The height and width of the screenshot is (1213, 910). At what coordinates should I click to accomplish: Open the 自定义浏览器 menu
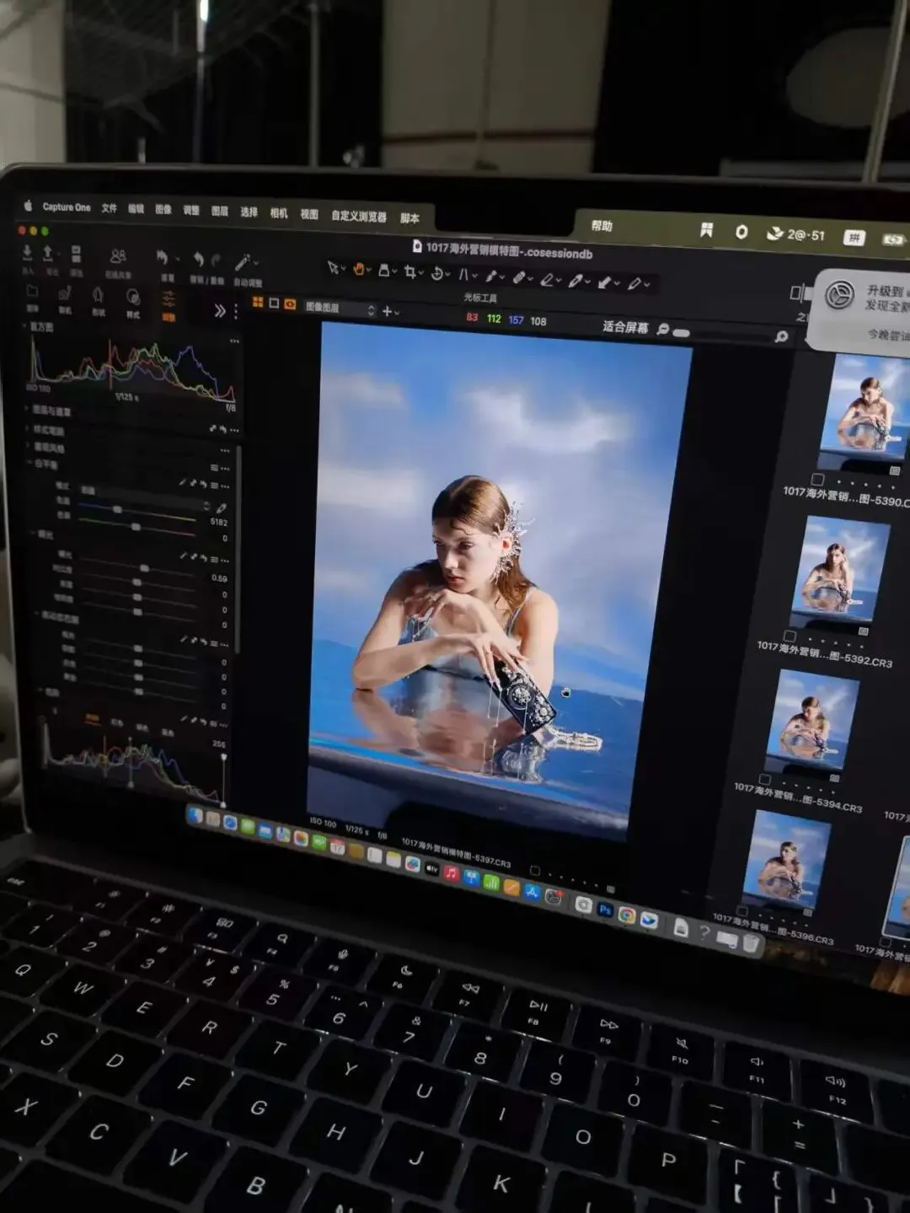[359, 216]
